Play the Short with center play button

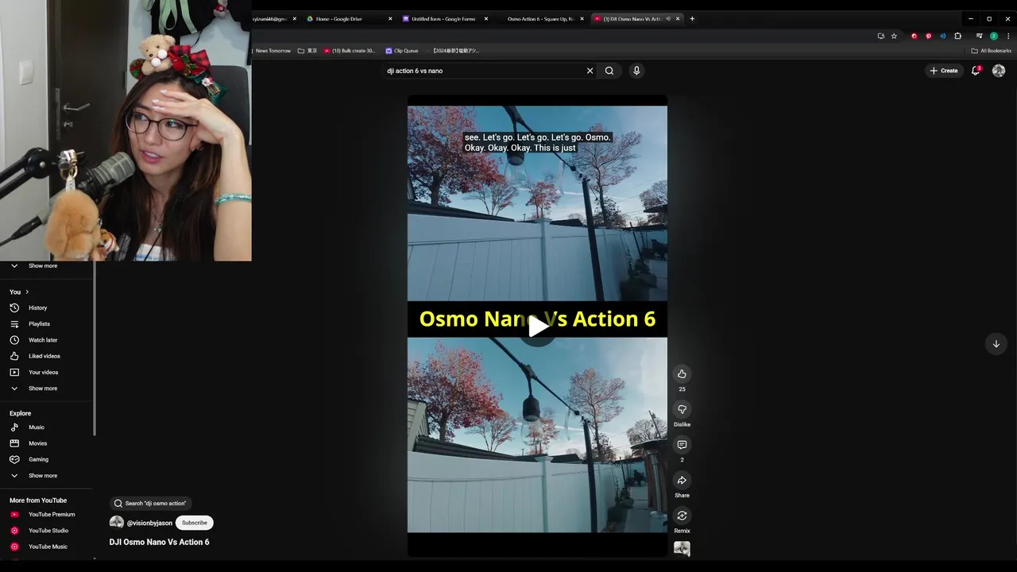click(537, 326)
